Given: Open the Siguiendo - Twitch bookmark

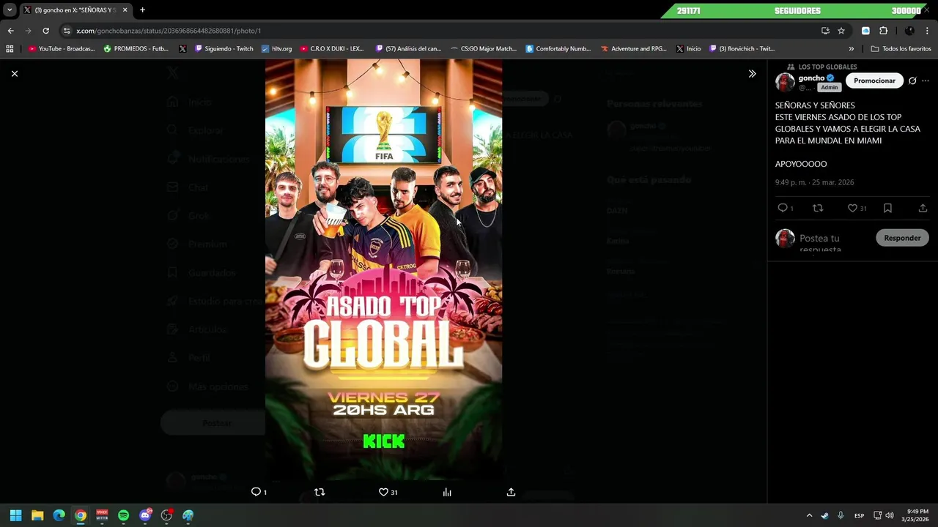Looking at the screenshot, I should (x=224, y=49).
